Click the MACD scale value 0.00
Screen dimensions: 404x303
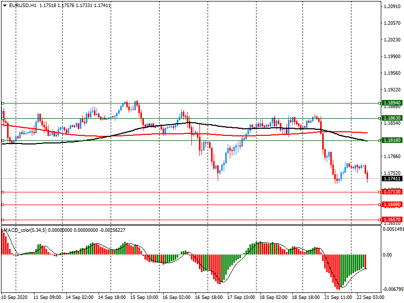point(387,255)
